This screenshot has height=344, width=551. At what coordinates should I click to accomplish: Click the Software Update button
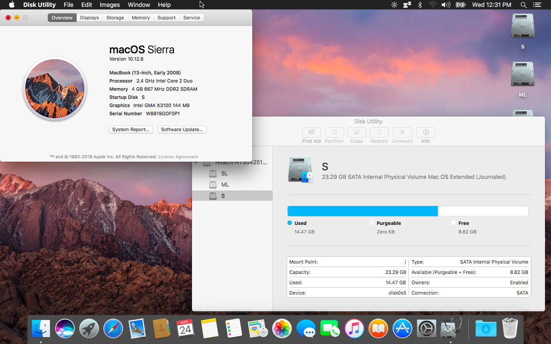pyautogui.click(x=182, y=129)
